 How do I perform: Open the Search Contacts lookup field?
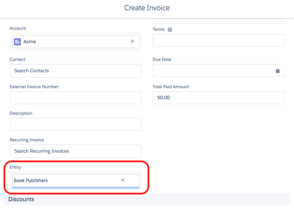click(75, 71)
